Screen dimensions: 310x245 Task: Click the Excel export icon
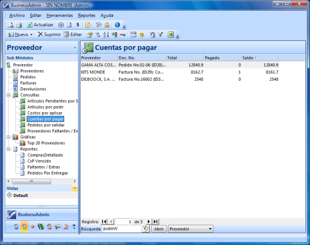(x=171, y=35)
